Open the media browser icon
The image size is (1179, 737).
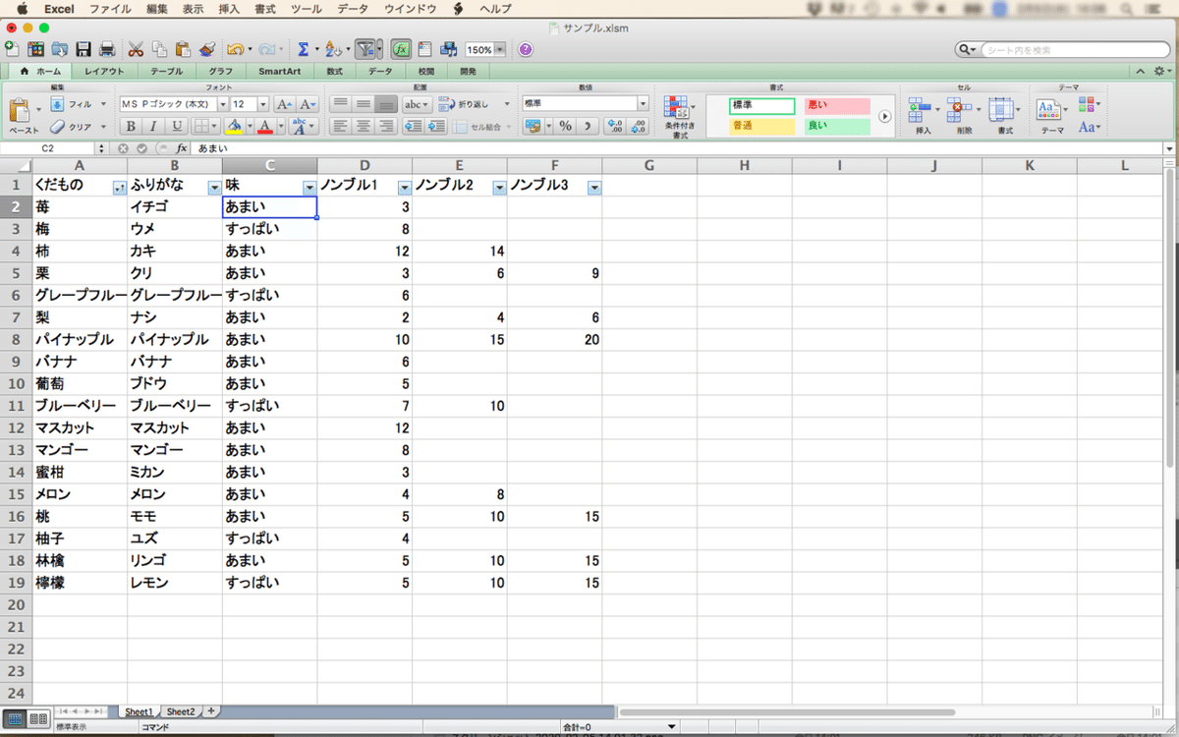tap(449, 48)
